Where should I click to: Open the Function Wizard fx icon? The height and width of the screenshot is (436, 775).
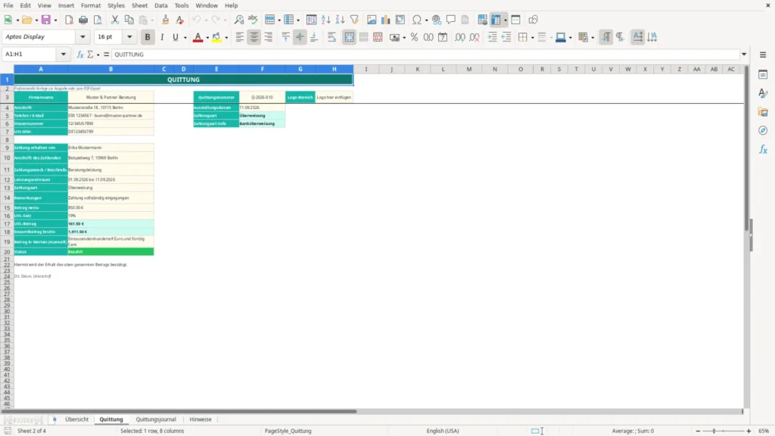[80, 54]
